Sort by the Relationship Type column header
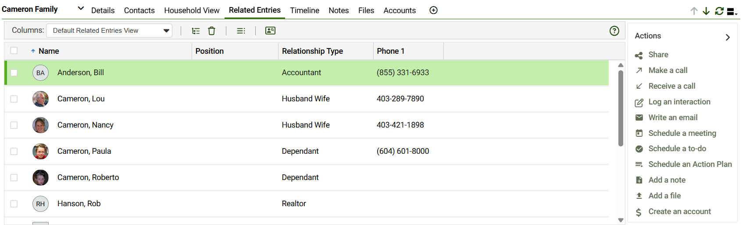The height and width of the screenshot is (225, 746). coord(312,51)
